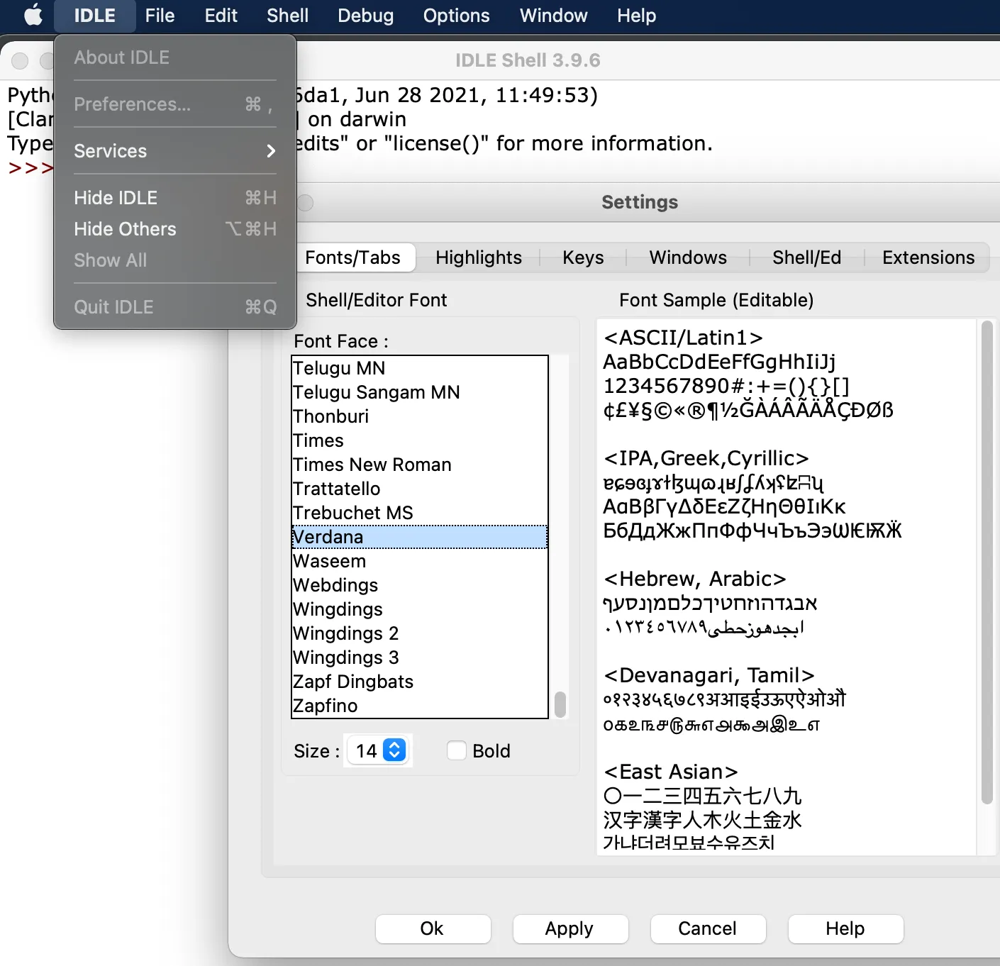Click the Help button in Settings
Viewport: 1000px width, 966px height.
(x=845, y=928)
